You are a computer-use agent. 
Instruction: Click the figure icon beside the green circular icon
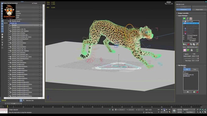[192, 50]
